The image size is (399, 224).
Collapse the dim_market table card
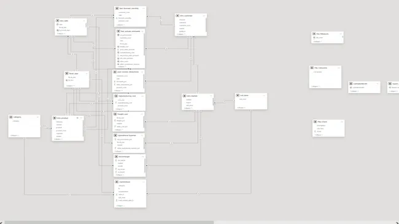tap(188, 108)
